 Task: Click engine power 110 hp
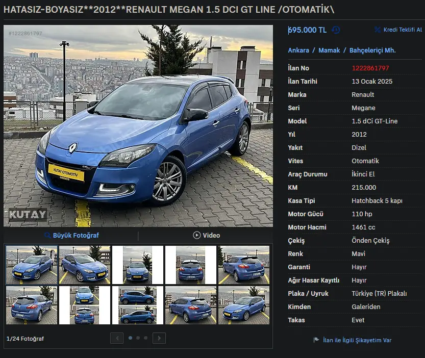(x=362, y=214)
